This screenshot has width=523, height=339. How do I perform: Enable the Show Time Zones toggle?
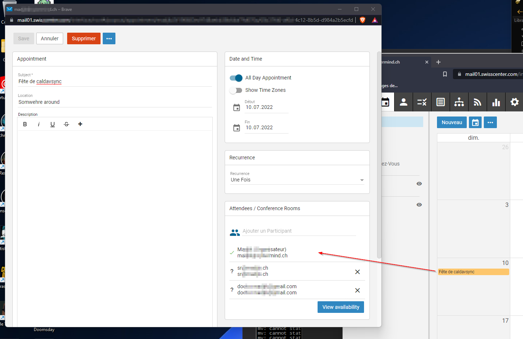236,90
